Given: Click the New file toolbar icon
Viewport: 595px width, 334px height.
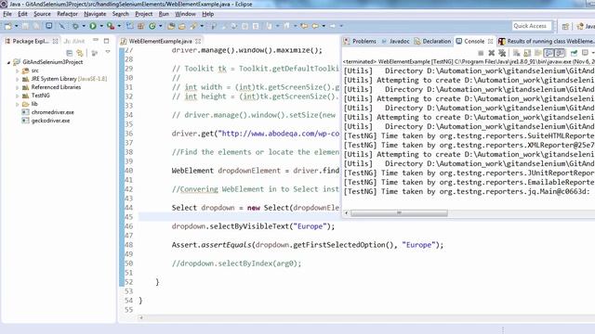Looking at the screenshot, I should click(x=8, y=26).
